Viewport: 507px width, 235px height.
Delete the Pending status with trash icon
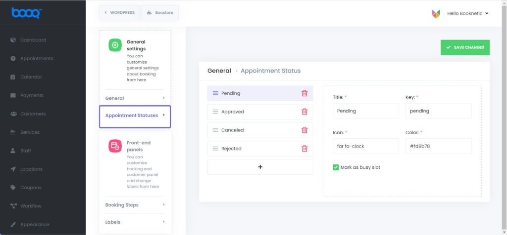[x=304, y=93]
